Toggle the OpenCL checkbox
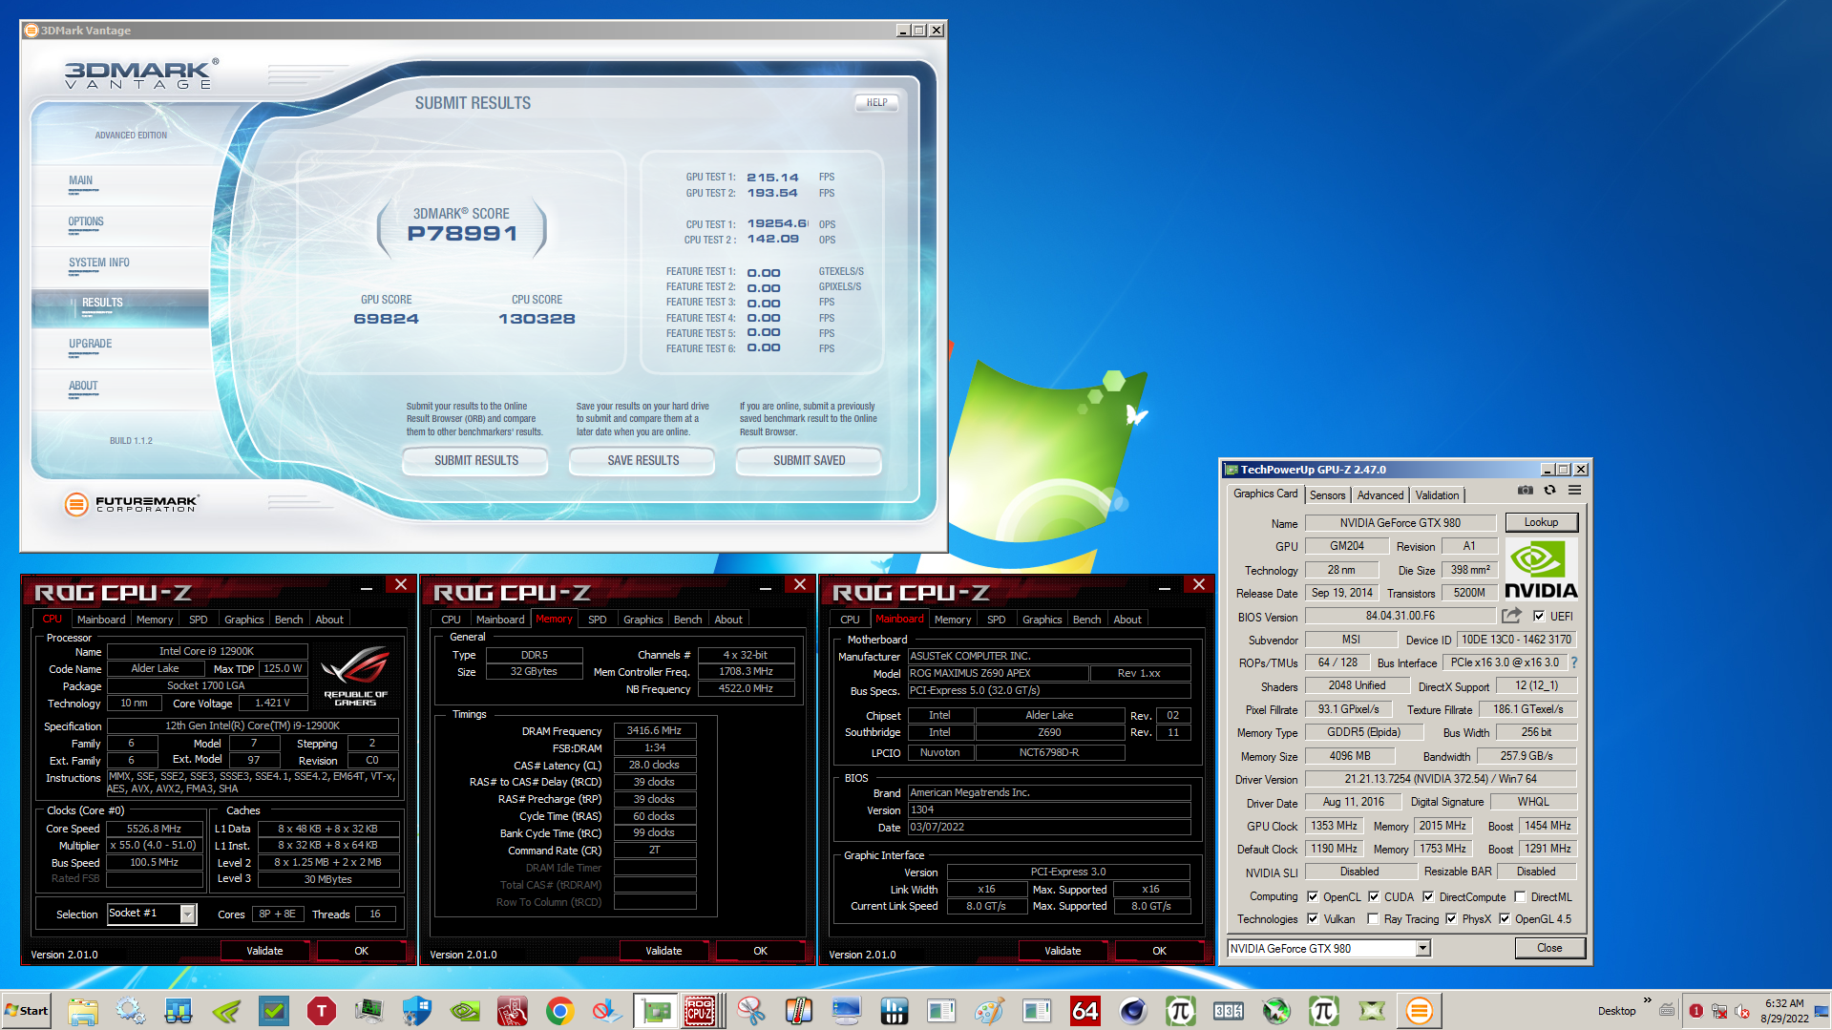The image size is (1832, 1030). (1313, 896)
